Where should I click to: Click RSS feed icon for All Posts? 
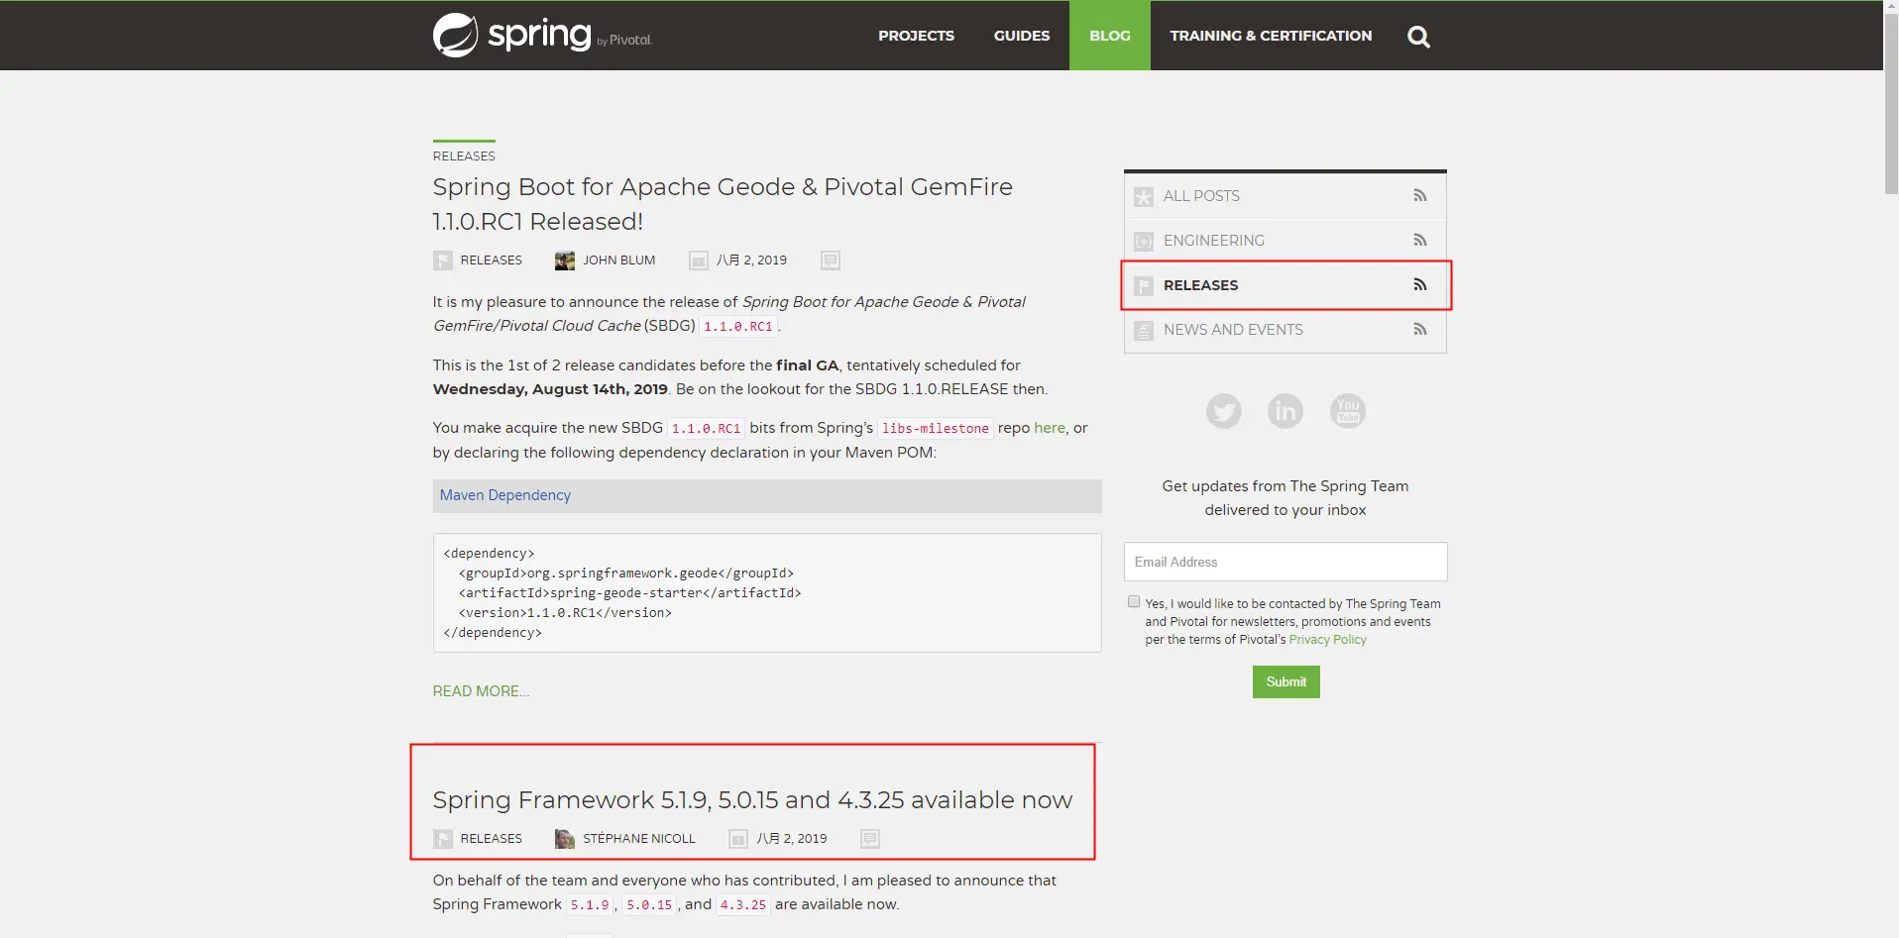tap(1420, 195)
